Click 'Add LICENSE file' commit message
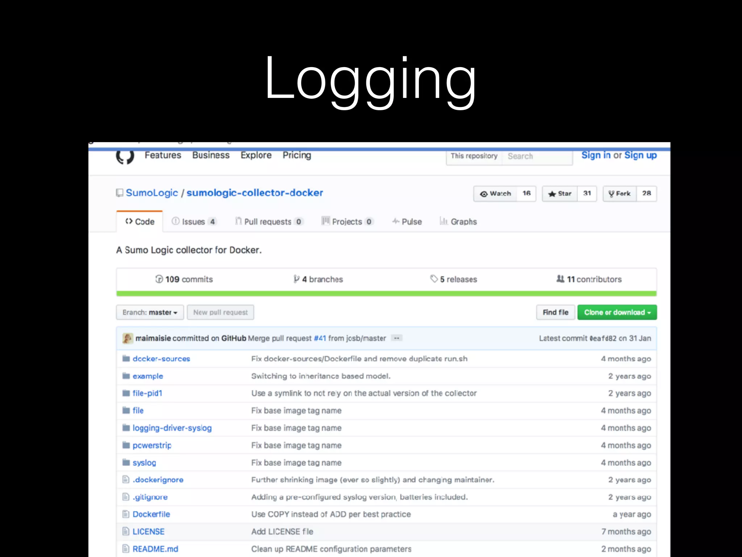 coord(282,532)
